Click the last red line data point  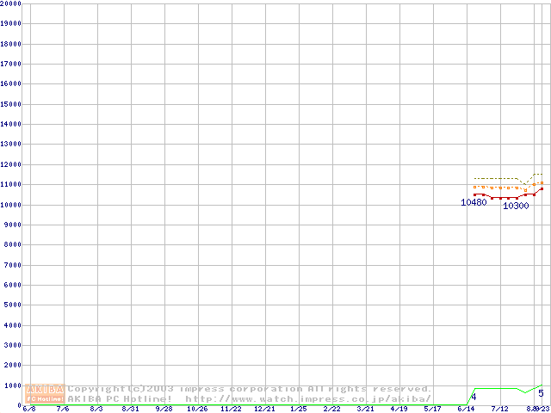542,188
